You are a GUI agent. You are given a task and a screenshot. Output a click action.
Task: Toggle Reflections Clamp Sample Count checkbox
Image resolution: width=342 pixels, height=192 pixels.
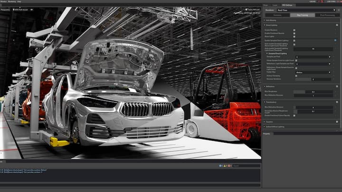296,68
